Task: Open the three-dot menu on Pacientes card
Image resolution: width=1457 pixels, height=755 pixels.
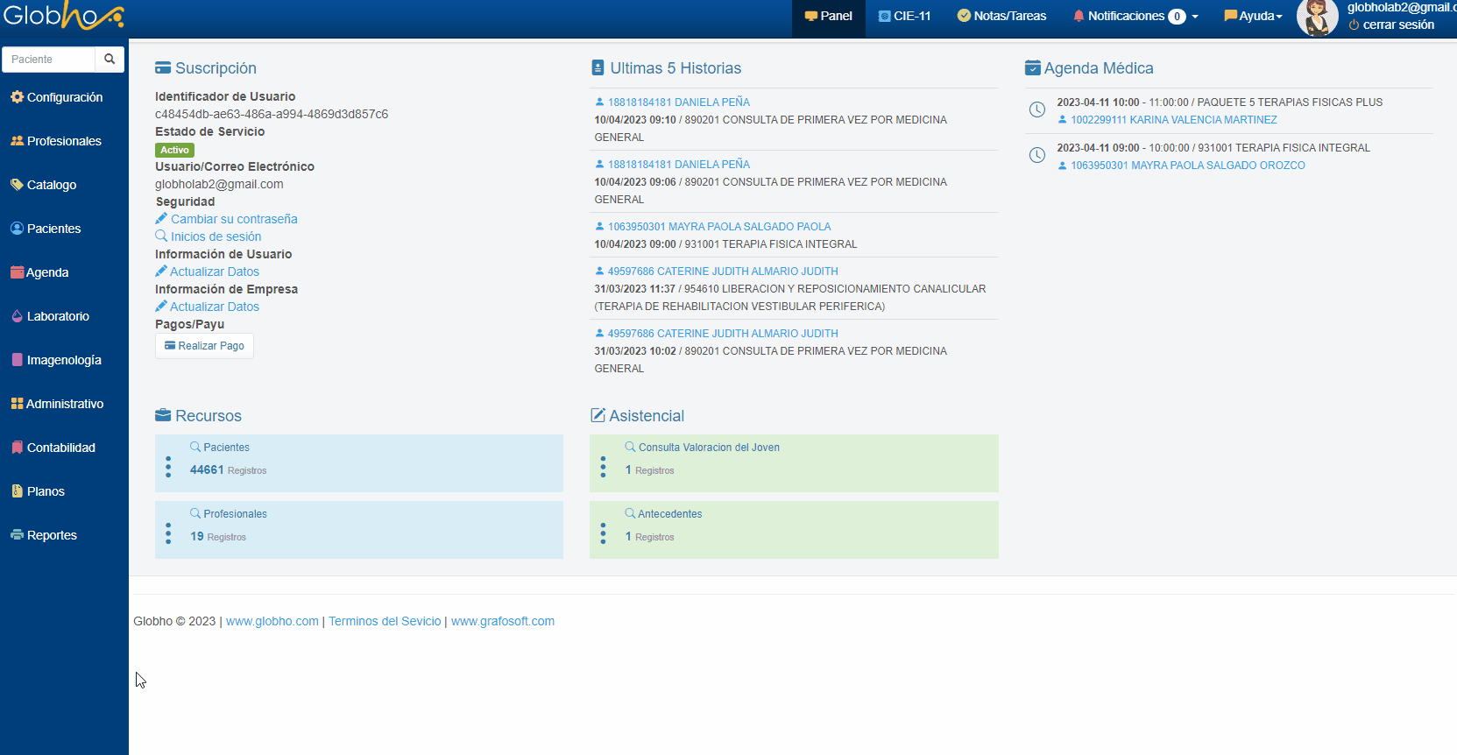Action: [x=168, y=467]
